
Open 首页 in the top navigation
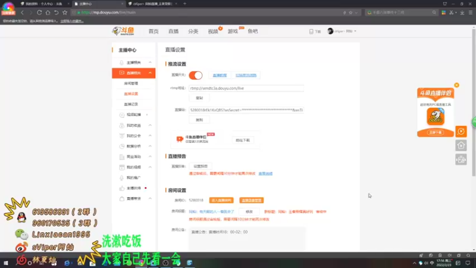click(154, 32)
